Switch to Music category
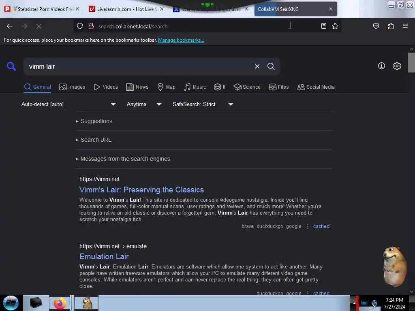The height and width of the screenshot is (311, 415). [195, 87]
